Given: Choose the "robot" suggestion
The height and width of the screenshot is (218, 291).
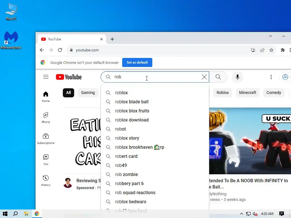Looking at the screenshot, I should [x=155, y=129].
